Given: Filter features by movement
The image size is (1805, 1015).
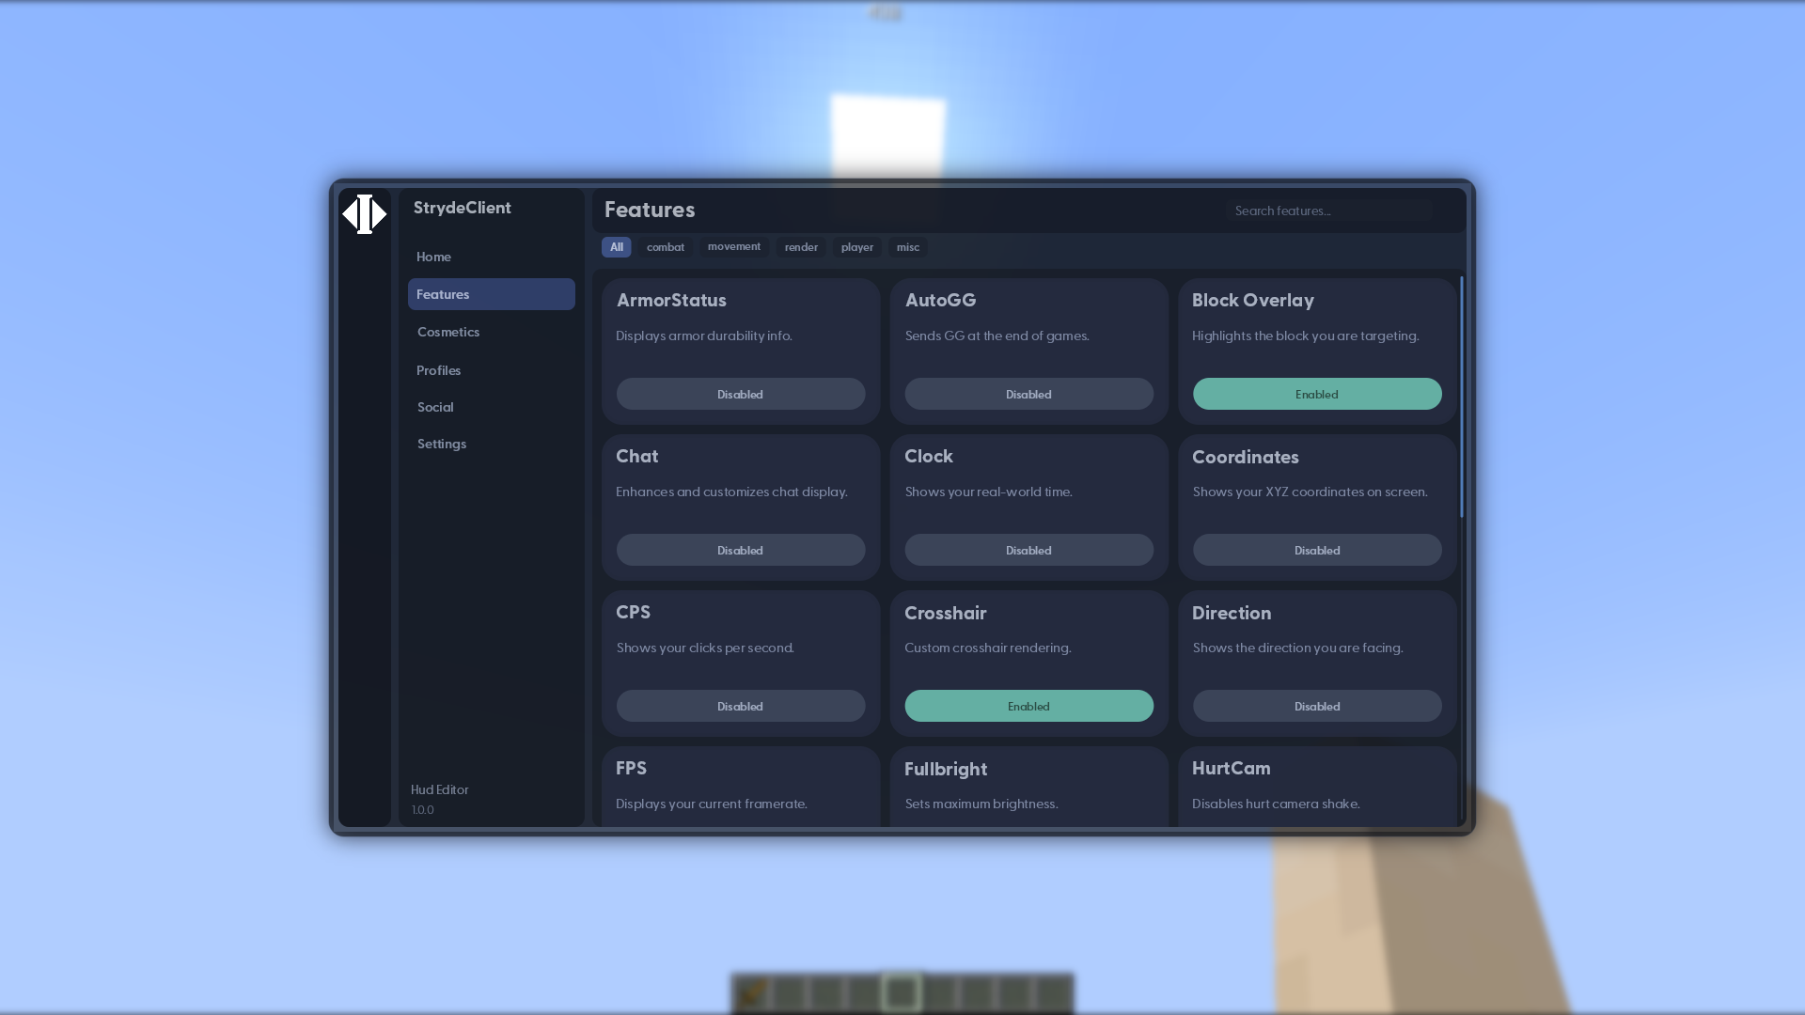Looking at the screenshot, I should (x=734, y=247).
